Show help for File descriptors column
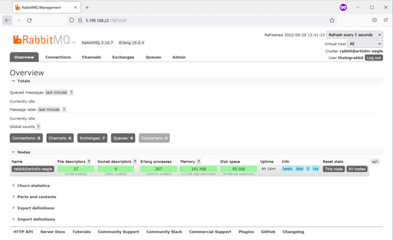The image size is (393, 240). [89, 162]
